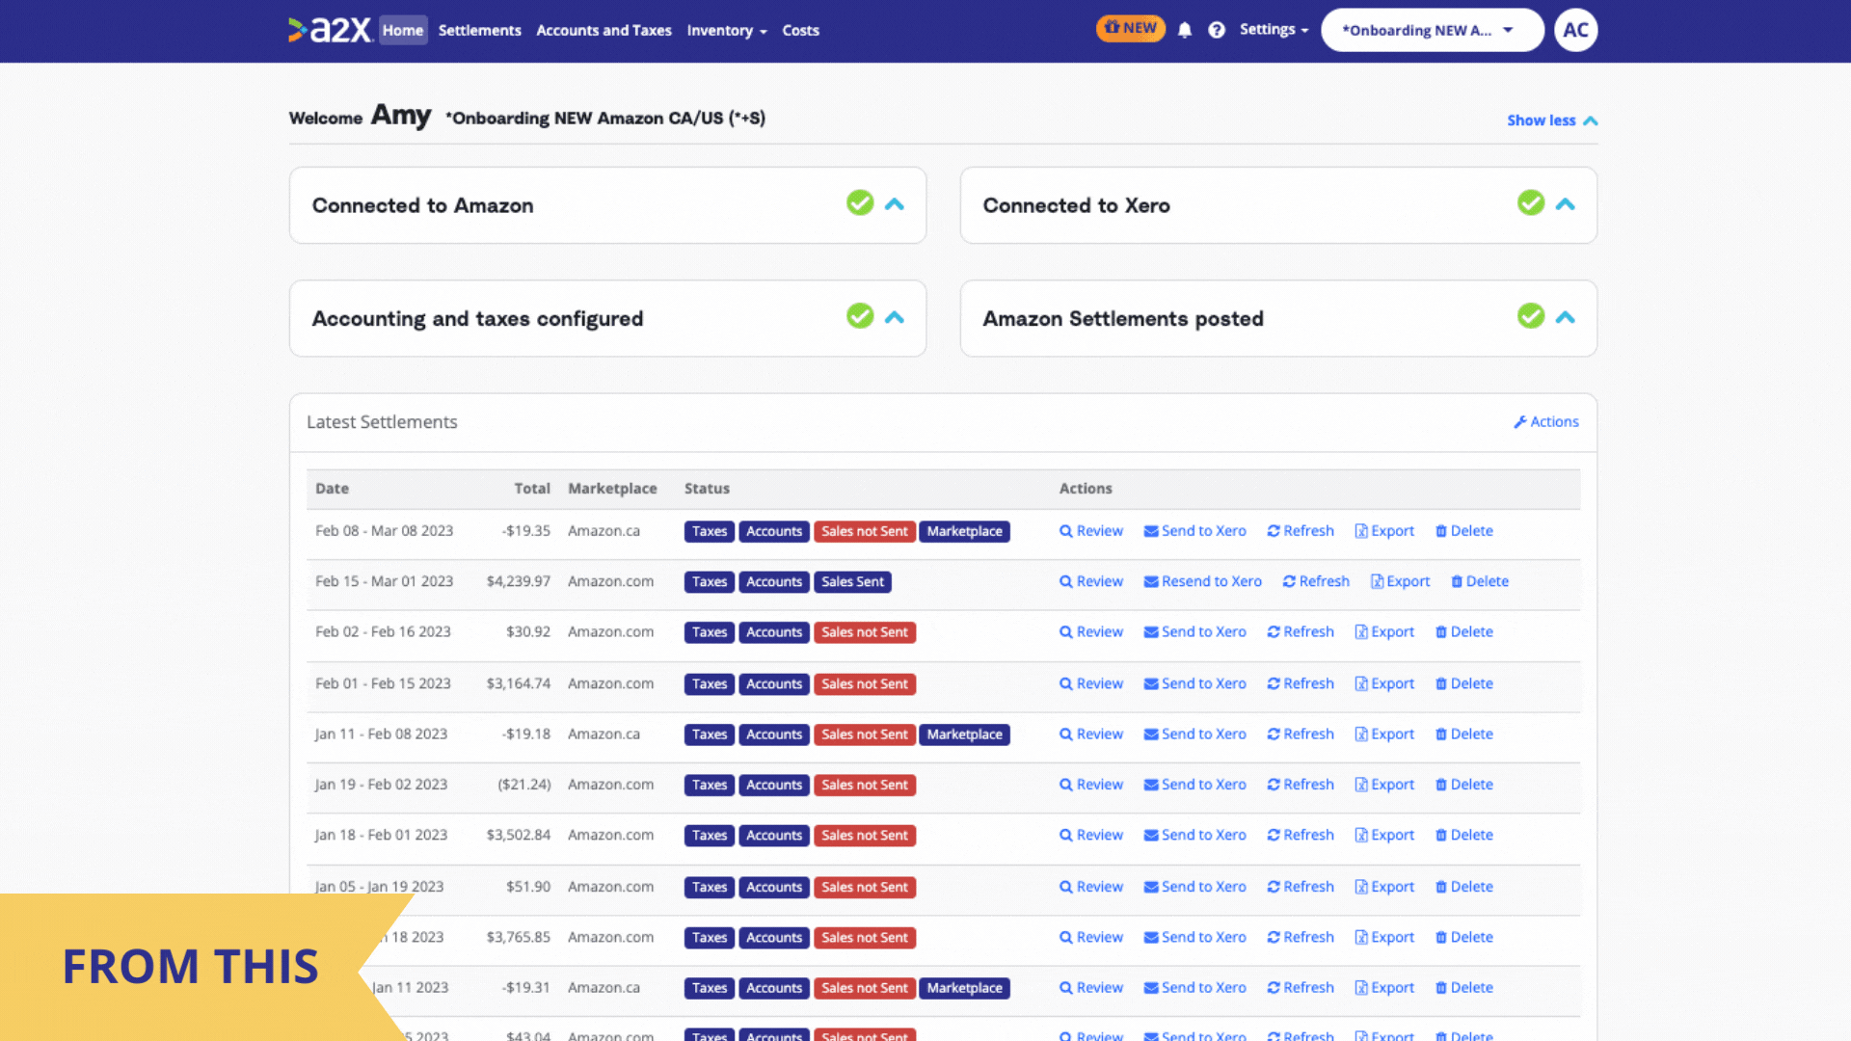Send the $3,765.85 settlement to Xero

(x=1194, y=937)
